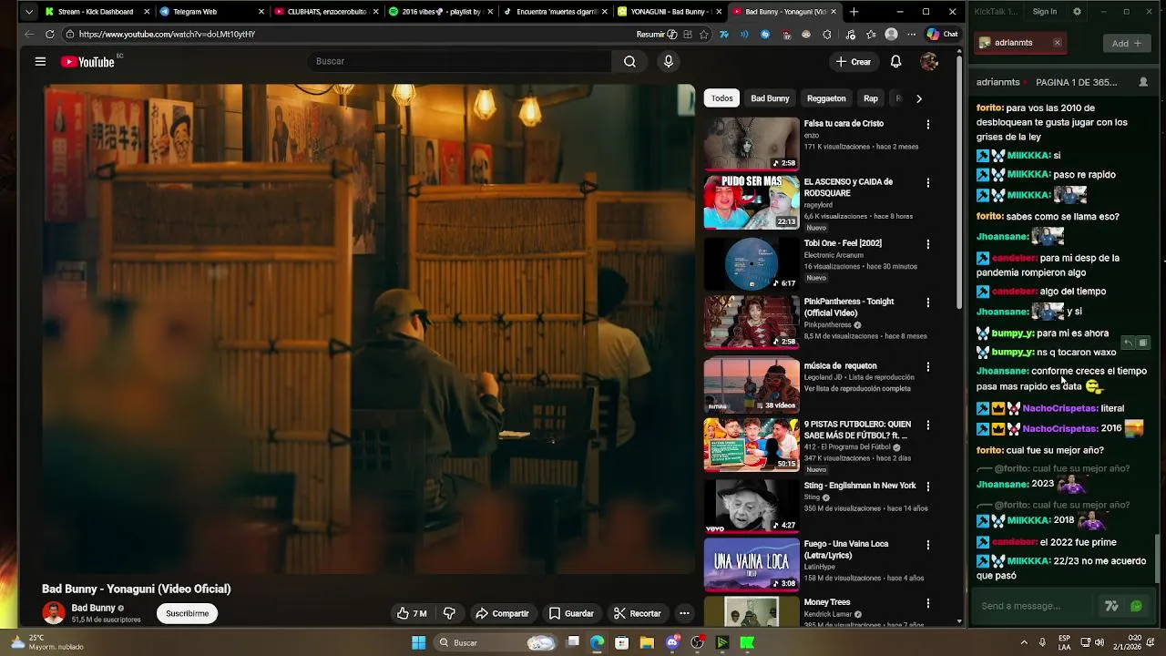Click the YouTube search magnifier button
Screen dimensions: 1166x656
point(629,61)
